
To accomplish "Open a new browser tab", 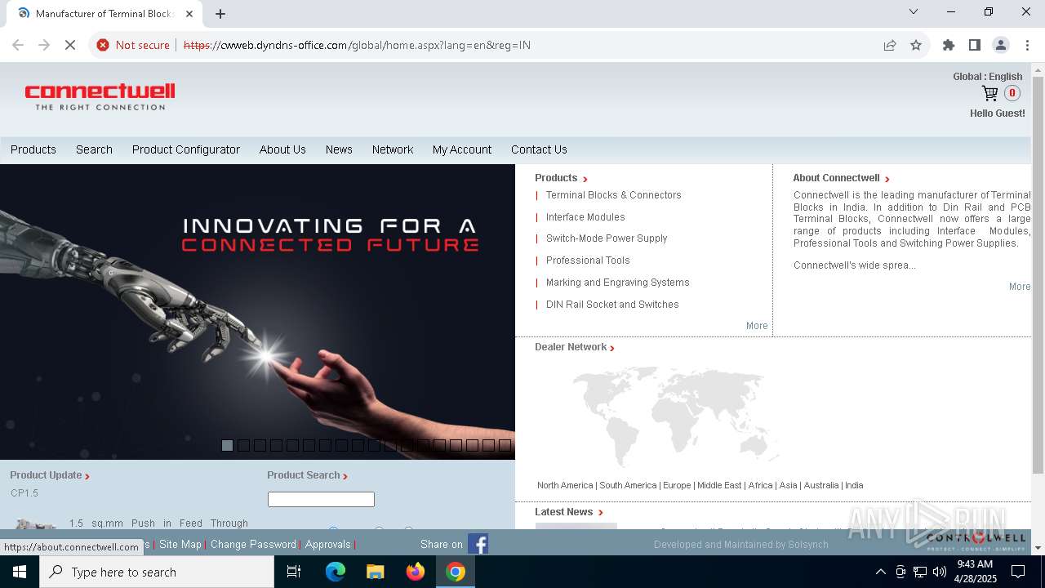I will click(x=220, y=13).
